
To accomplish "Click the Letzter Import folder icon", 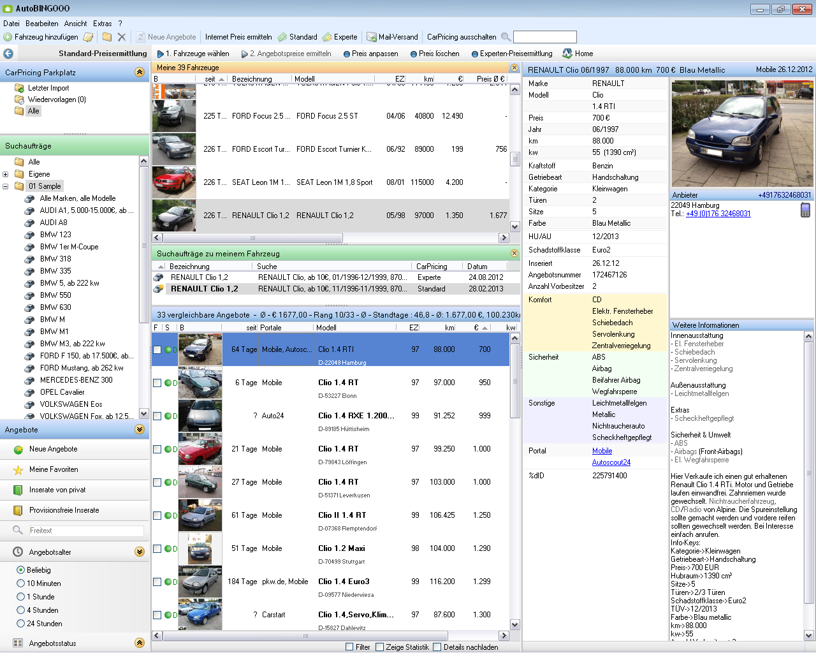I will click(x=19, y=88).
